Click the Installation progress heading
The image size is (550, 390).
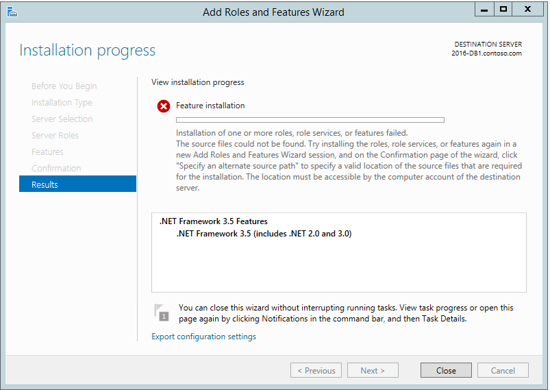coord(88,50)
